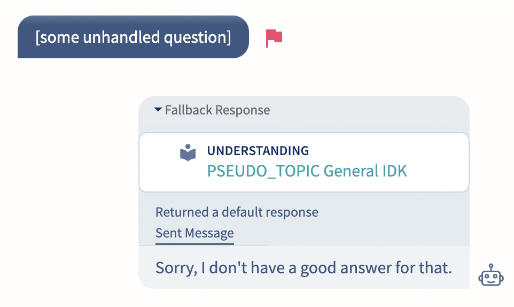Click the robot avatar icon
514x307 pixels.
(490, 275)
